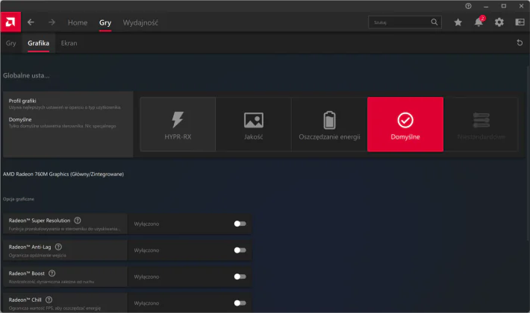This screenshot has width=530, height=313.
Task: Show help for Radeon Chill
Action: point(49,300)
